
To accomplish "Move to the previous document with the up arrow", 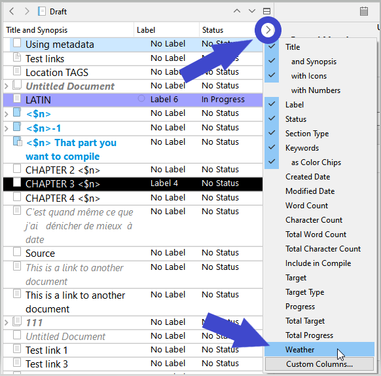I will [237, 11].
